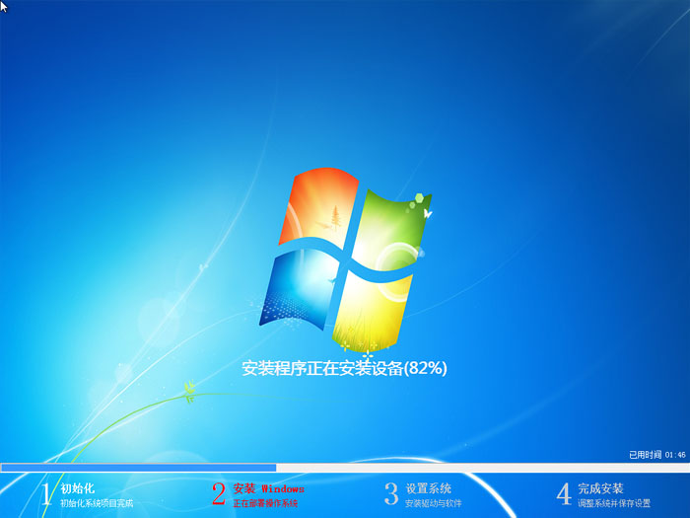This screenshot has width=690, height=518.
Task: Click the 调整系统并保存设置 subtitle
Action: tap(614, 503)
